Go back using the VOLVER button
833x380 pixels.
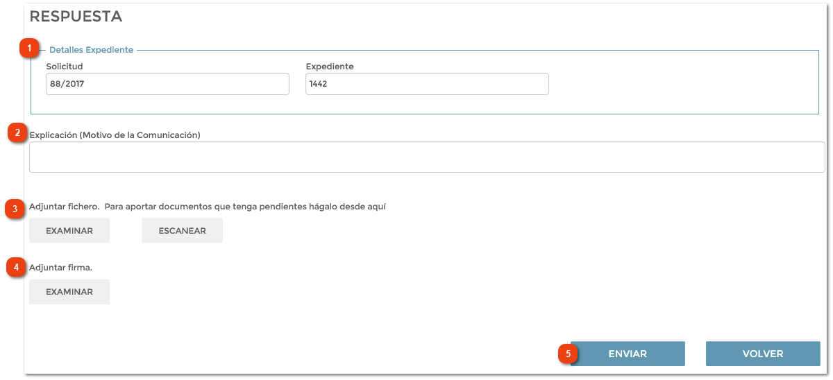tap(763, 354)
